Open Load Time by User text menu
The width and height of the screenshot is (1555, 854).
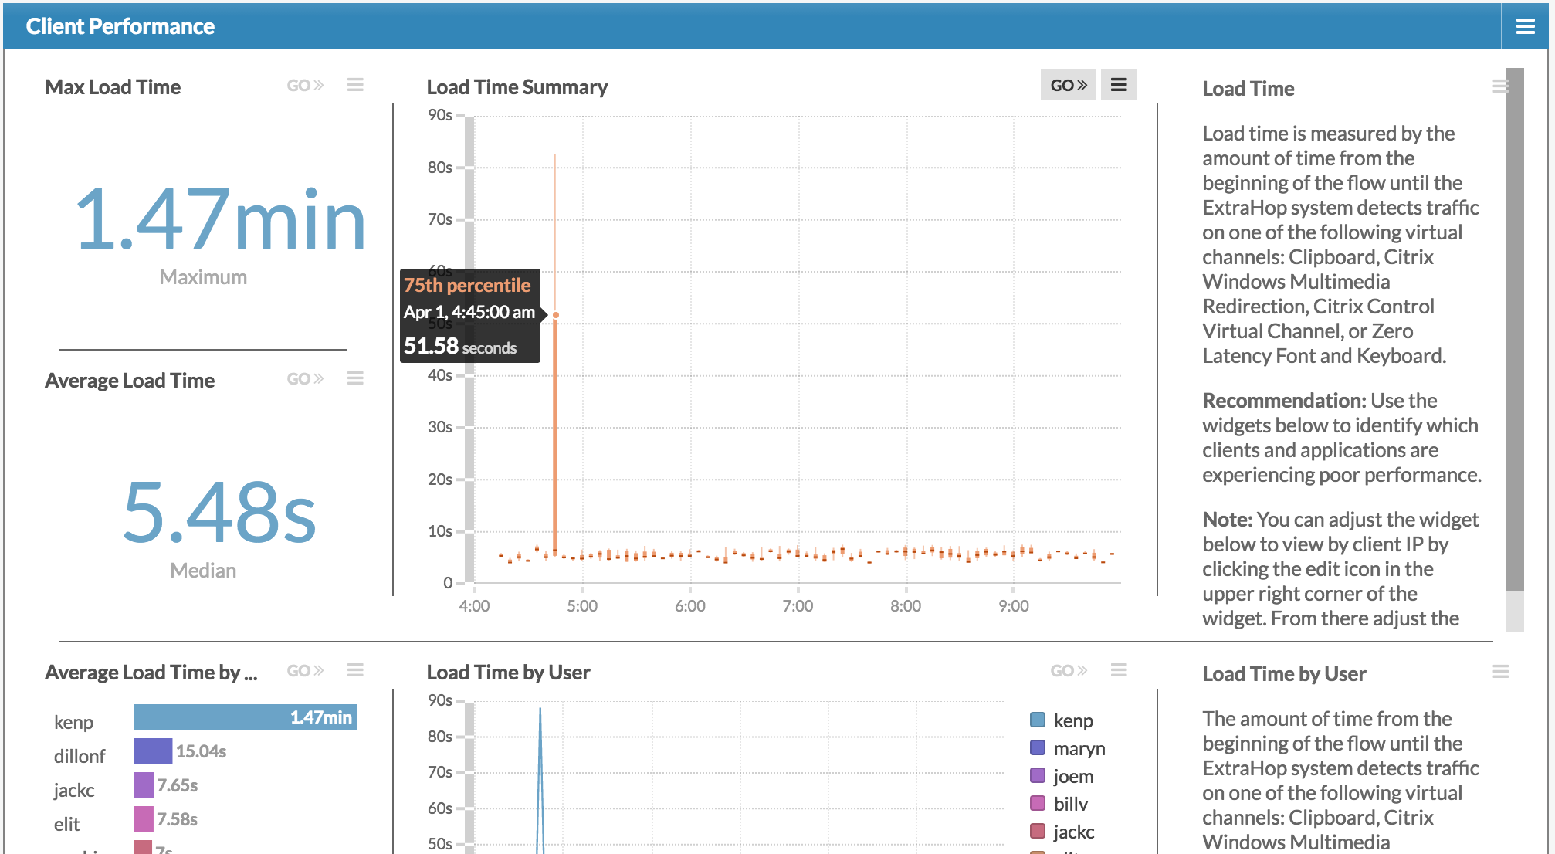(x=1500, y=672)
